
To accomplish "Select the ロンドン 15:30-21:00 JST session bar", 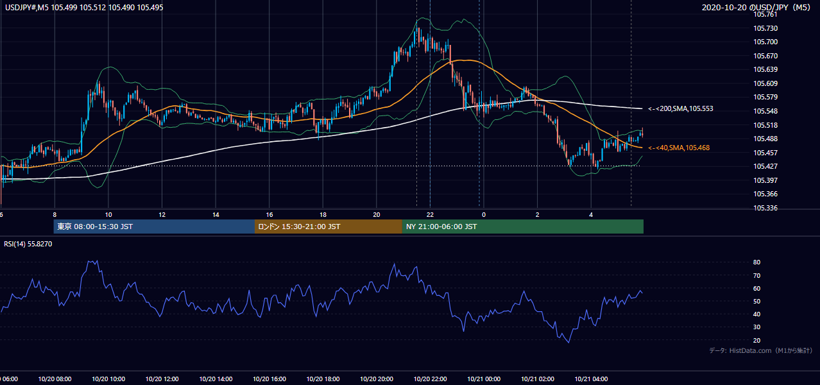I will [328, 227].
